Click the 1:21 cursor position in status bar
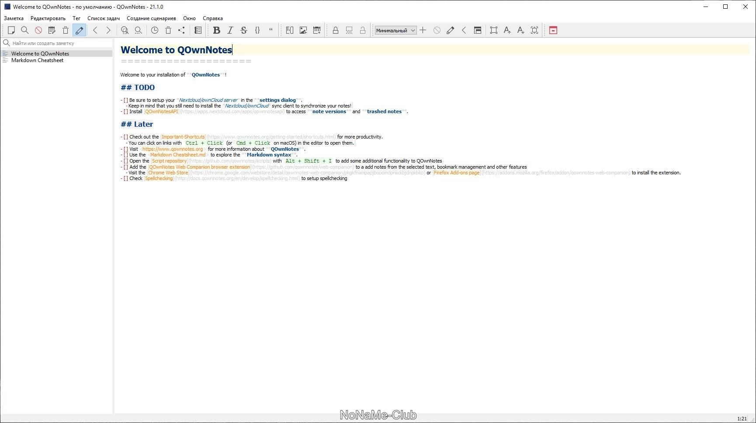 [x=742, y=419]
